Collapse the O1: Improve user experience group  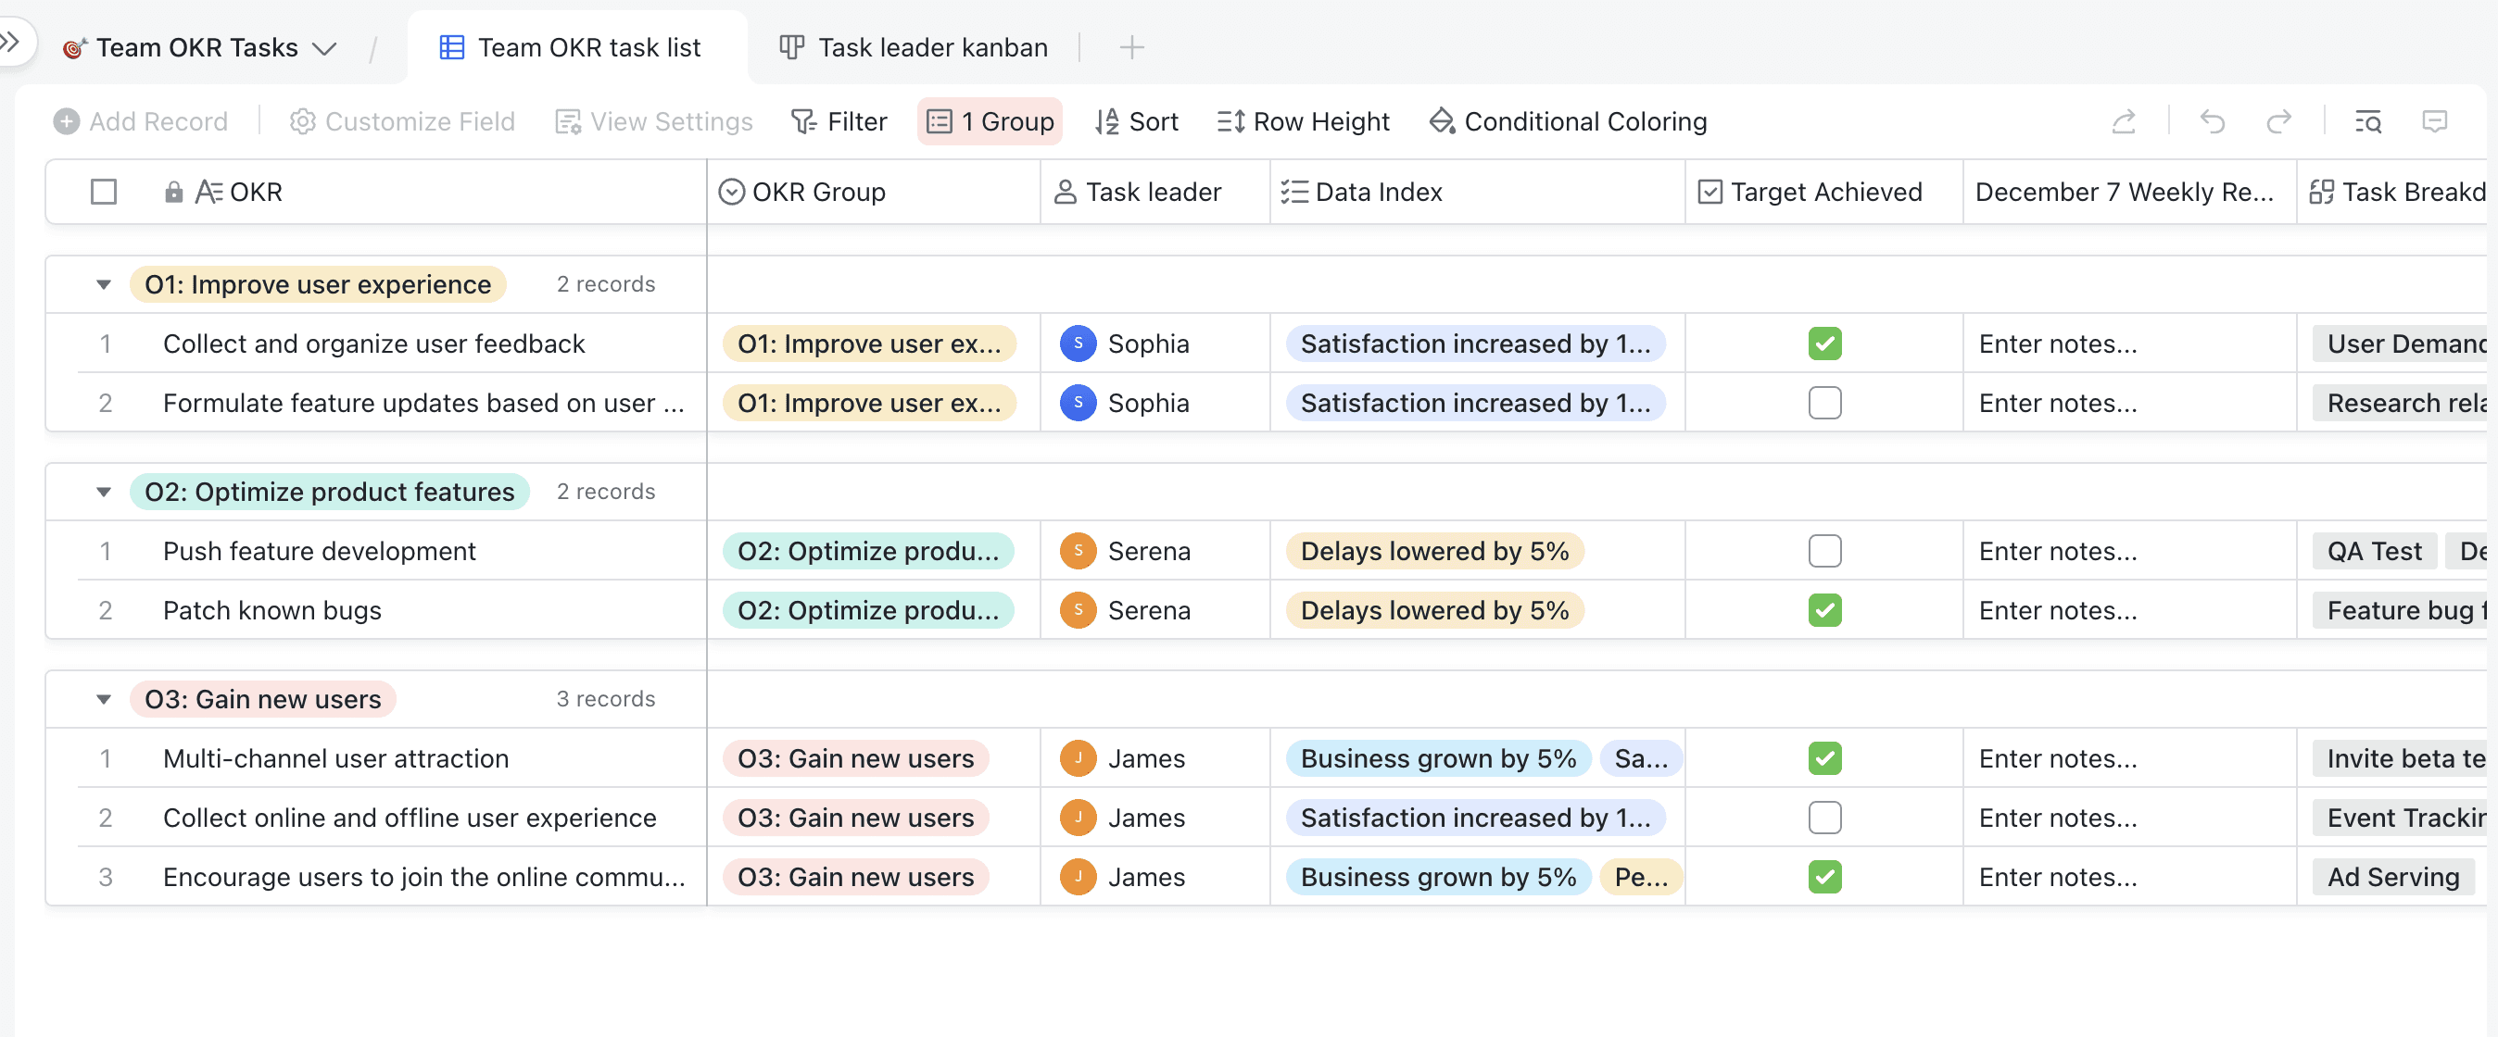104,284
